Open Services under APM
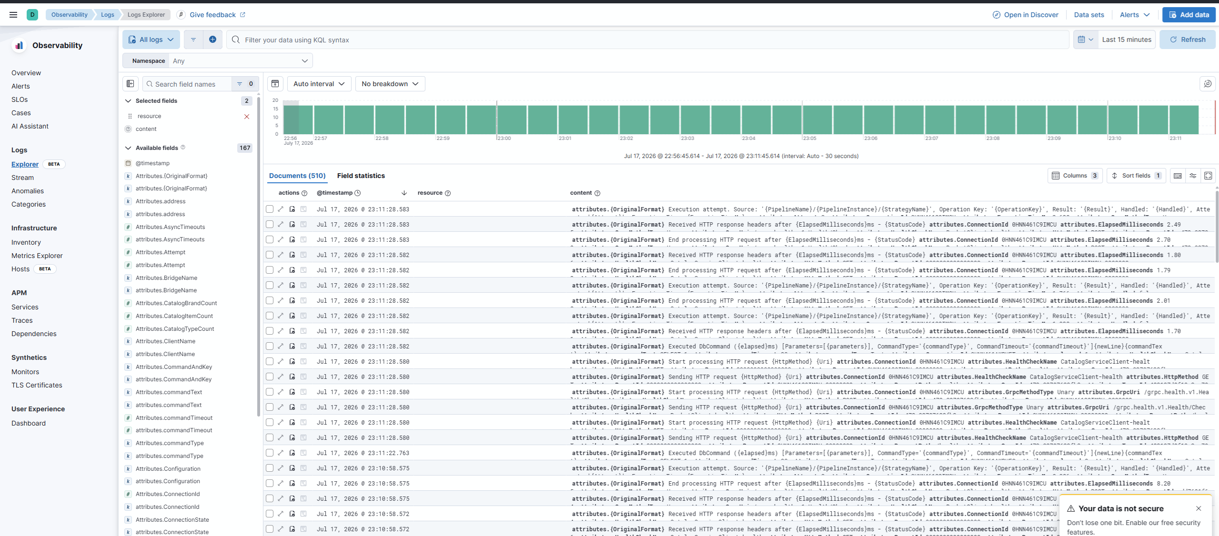 tap(25, 307)
